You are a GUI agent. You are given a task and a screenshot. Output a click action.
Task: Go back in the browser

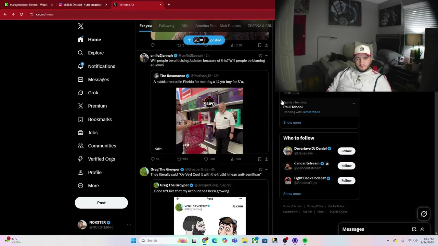[5, 14]
